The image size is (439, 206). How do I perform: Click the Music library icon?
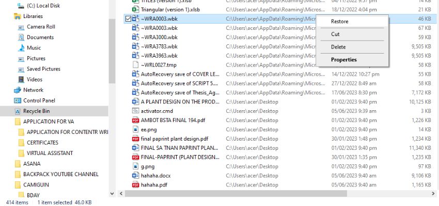21,48
